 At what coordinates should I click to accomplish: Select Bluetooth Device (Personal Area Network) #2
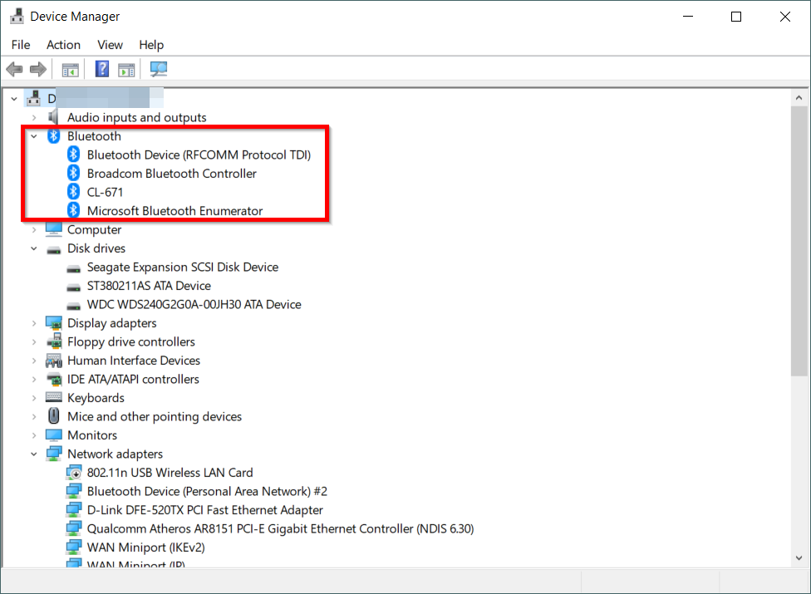point(207,491)
